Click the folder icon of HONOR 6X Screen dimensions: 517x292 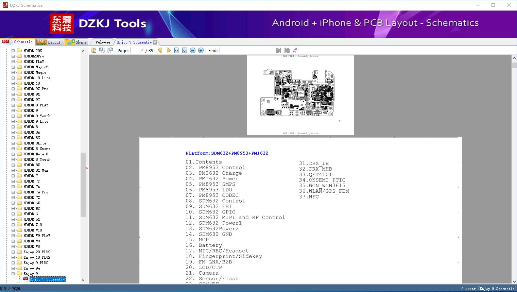click(x=19, y=203)
